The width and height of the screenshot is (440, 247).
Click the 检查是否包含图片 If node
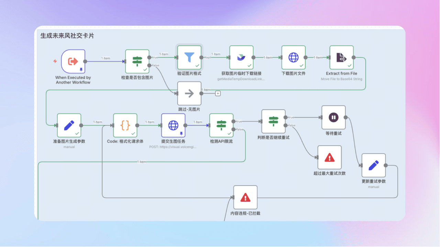(x=137, y=61)
